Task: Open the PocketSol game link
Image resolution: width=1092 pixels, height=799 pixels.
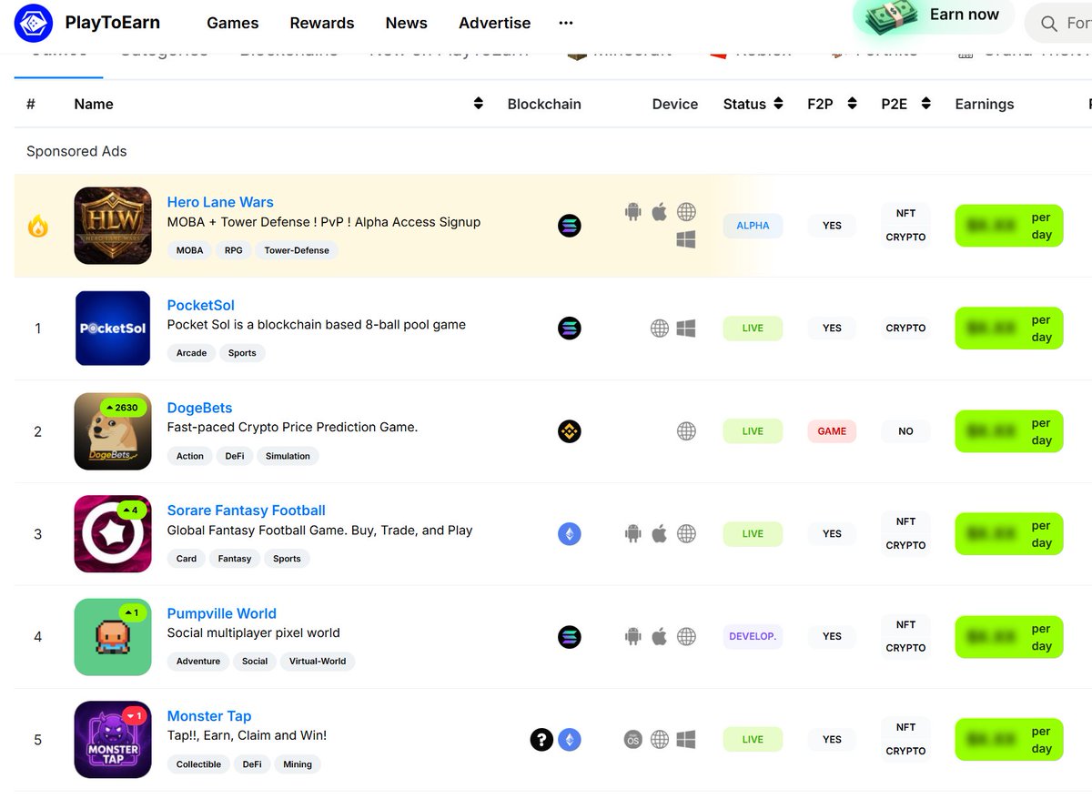Action: coord(200,305)
